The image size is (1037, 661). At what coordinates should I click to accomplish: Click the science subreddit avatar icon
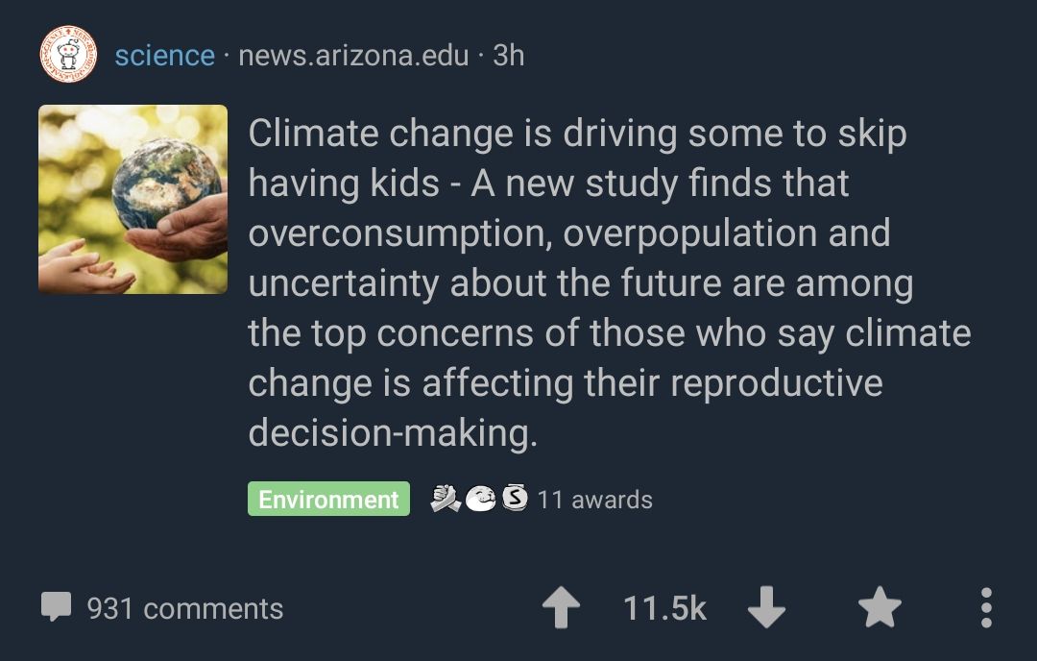click(x=68, y=55)
